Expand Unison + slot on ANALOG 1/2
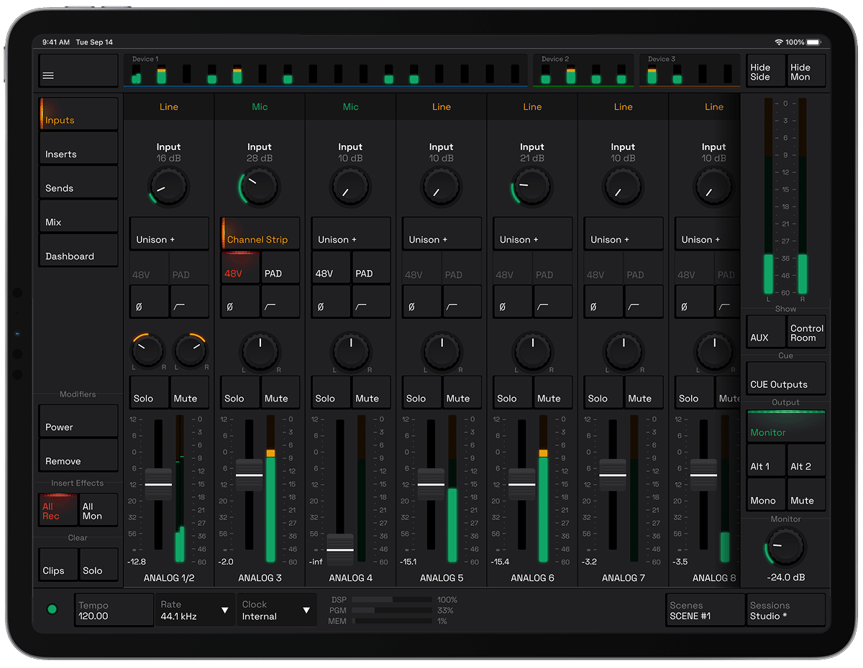The image size is (863, 668). (x=169, y=233)
